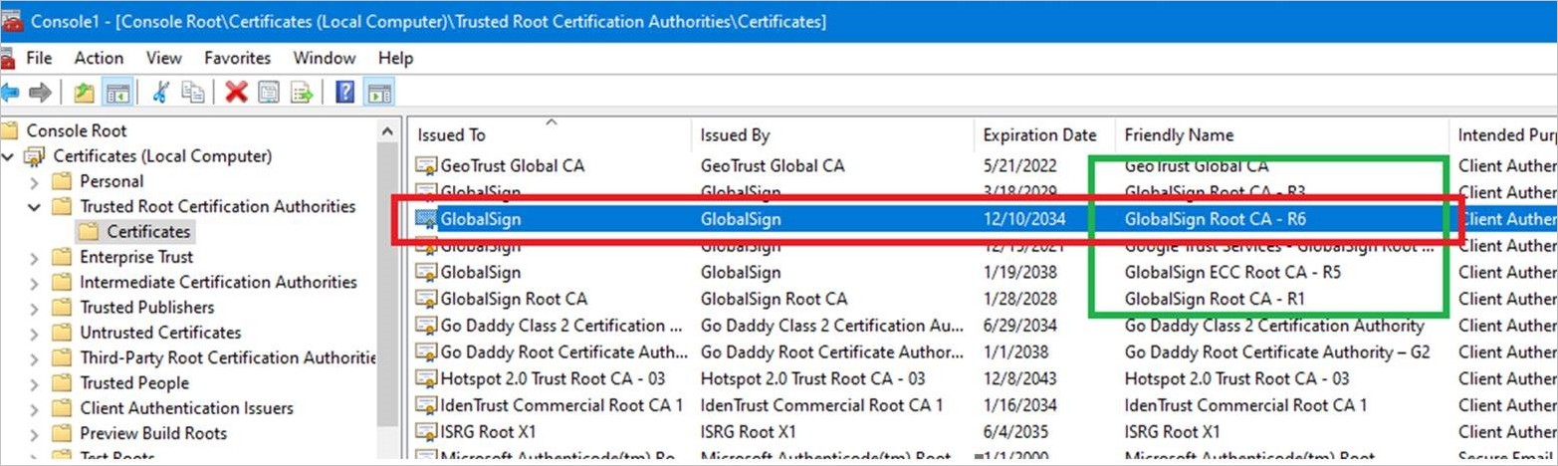The width and height of the screenshot is (1558, 466).
Task: Click Go Daddy Root Certificate Authority row icon
Action: pos(426,351)
